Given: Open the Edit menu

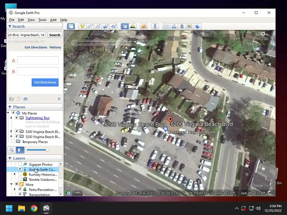Looking at the screenshot, I should [21, 20].
